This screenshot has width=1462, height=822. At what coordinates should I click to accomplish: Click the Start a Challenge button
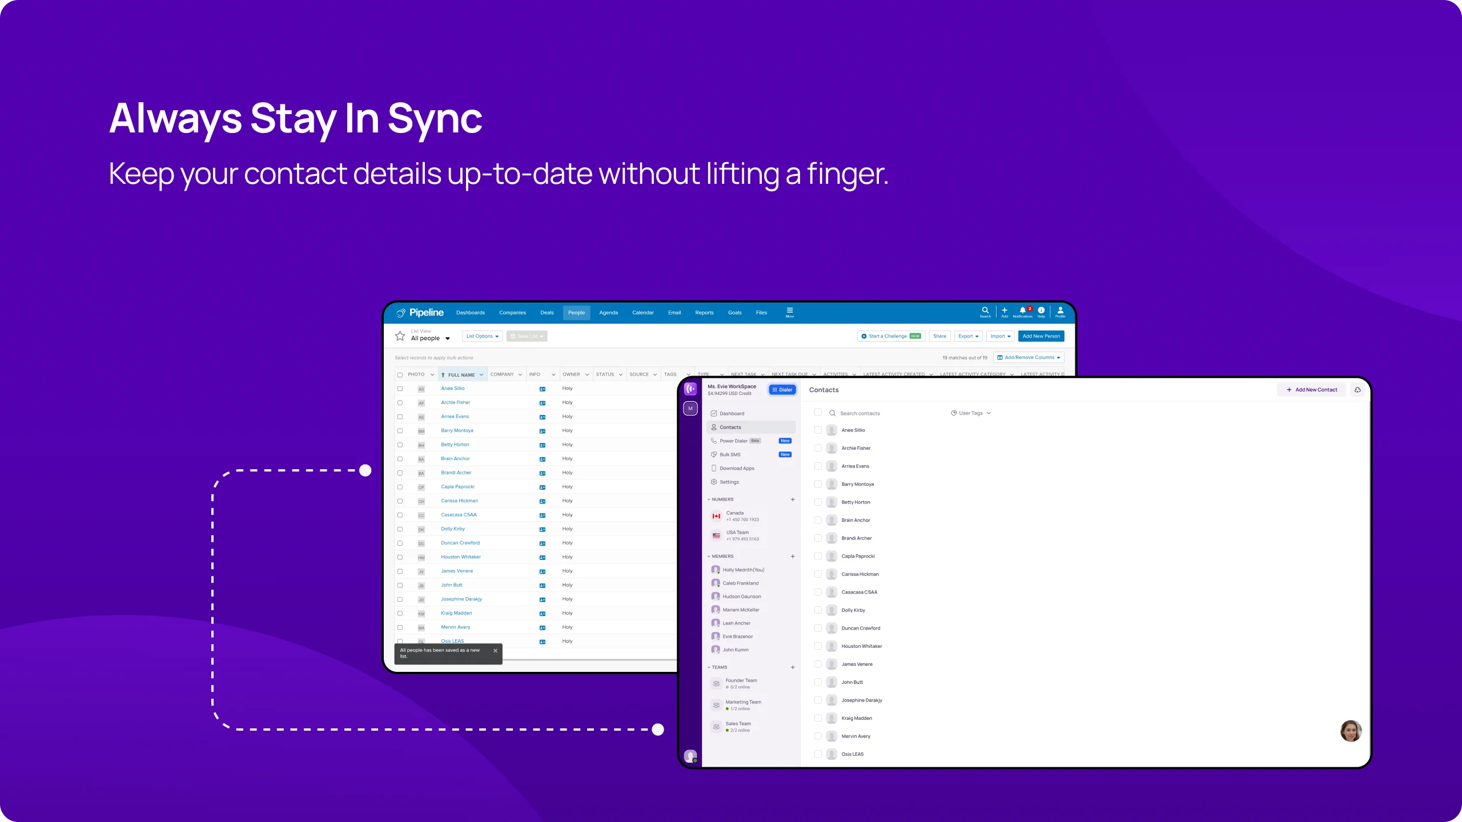pyautogui.click(x=891, y=336)
